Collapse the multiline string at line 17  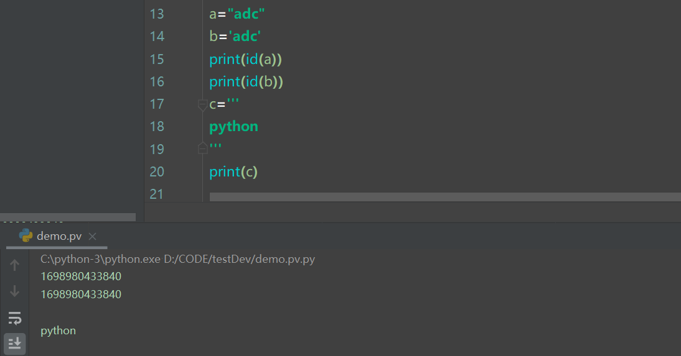pos(202,104)
